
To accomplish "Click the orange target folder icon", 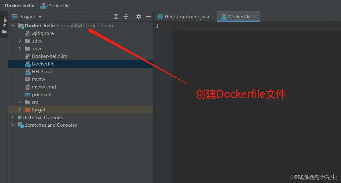I will pyautogui.click(x=28, y=110).
